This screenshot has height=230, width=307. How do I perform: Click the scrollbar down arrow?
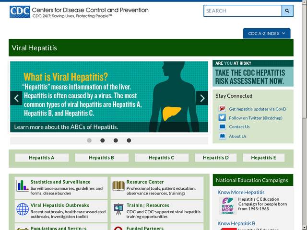click(x=305, y=228)
